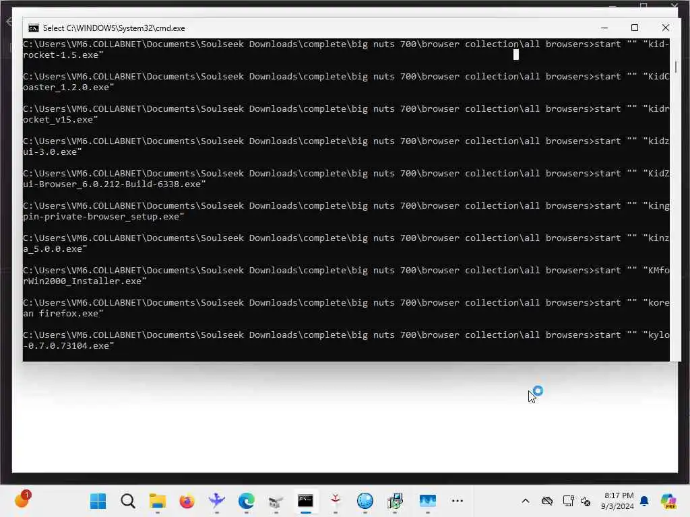Open the clock showing 8:17 PM
This screenshot has width=690, height=517.
(618, 501)
